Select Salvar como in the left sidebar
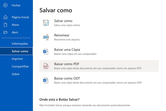The width and height of the screenshot is (166, 111). point(20,51)
